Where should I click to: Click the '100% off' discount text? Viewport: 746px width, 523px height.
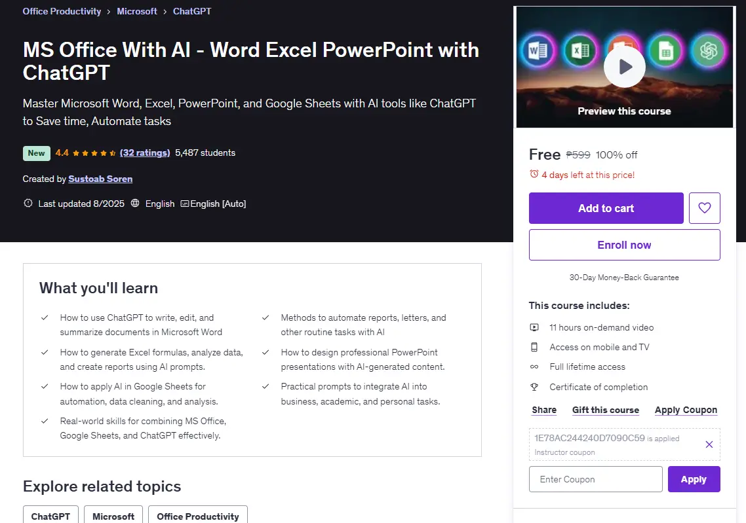616,155
